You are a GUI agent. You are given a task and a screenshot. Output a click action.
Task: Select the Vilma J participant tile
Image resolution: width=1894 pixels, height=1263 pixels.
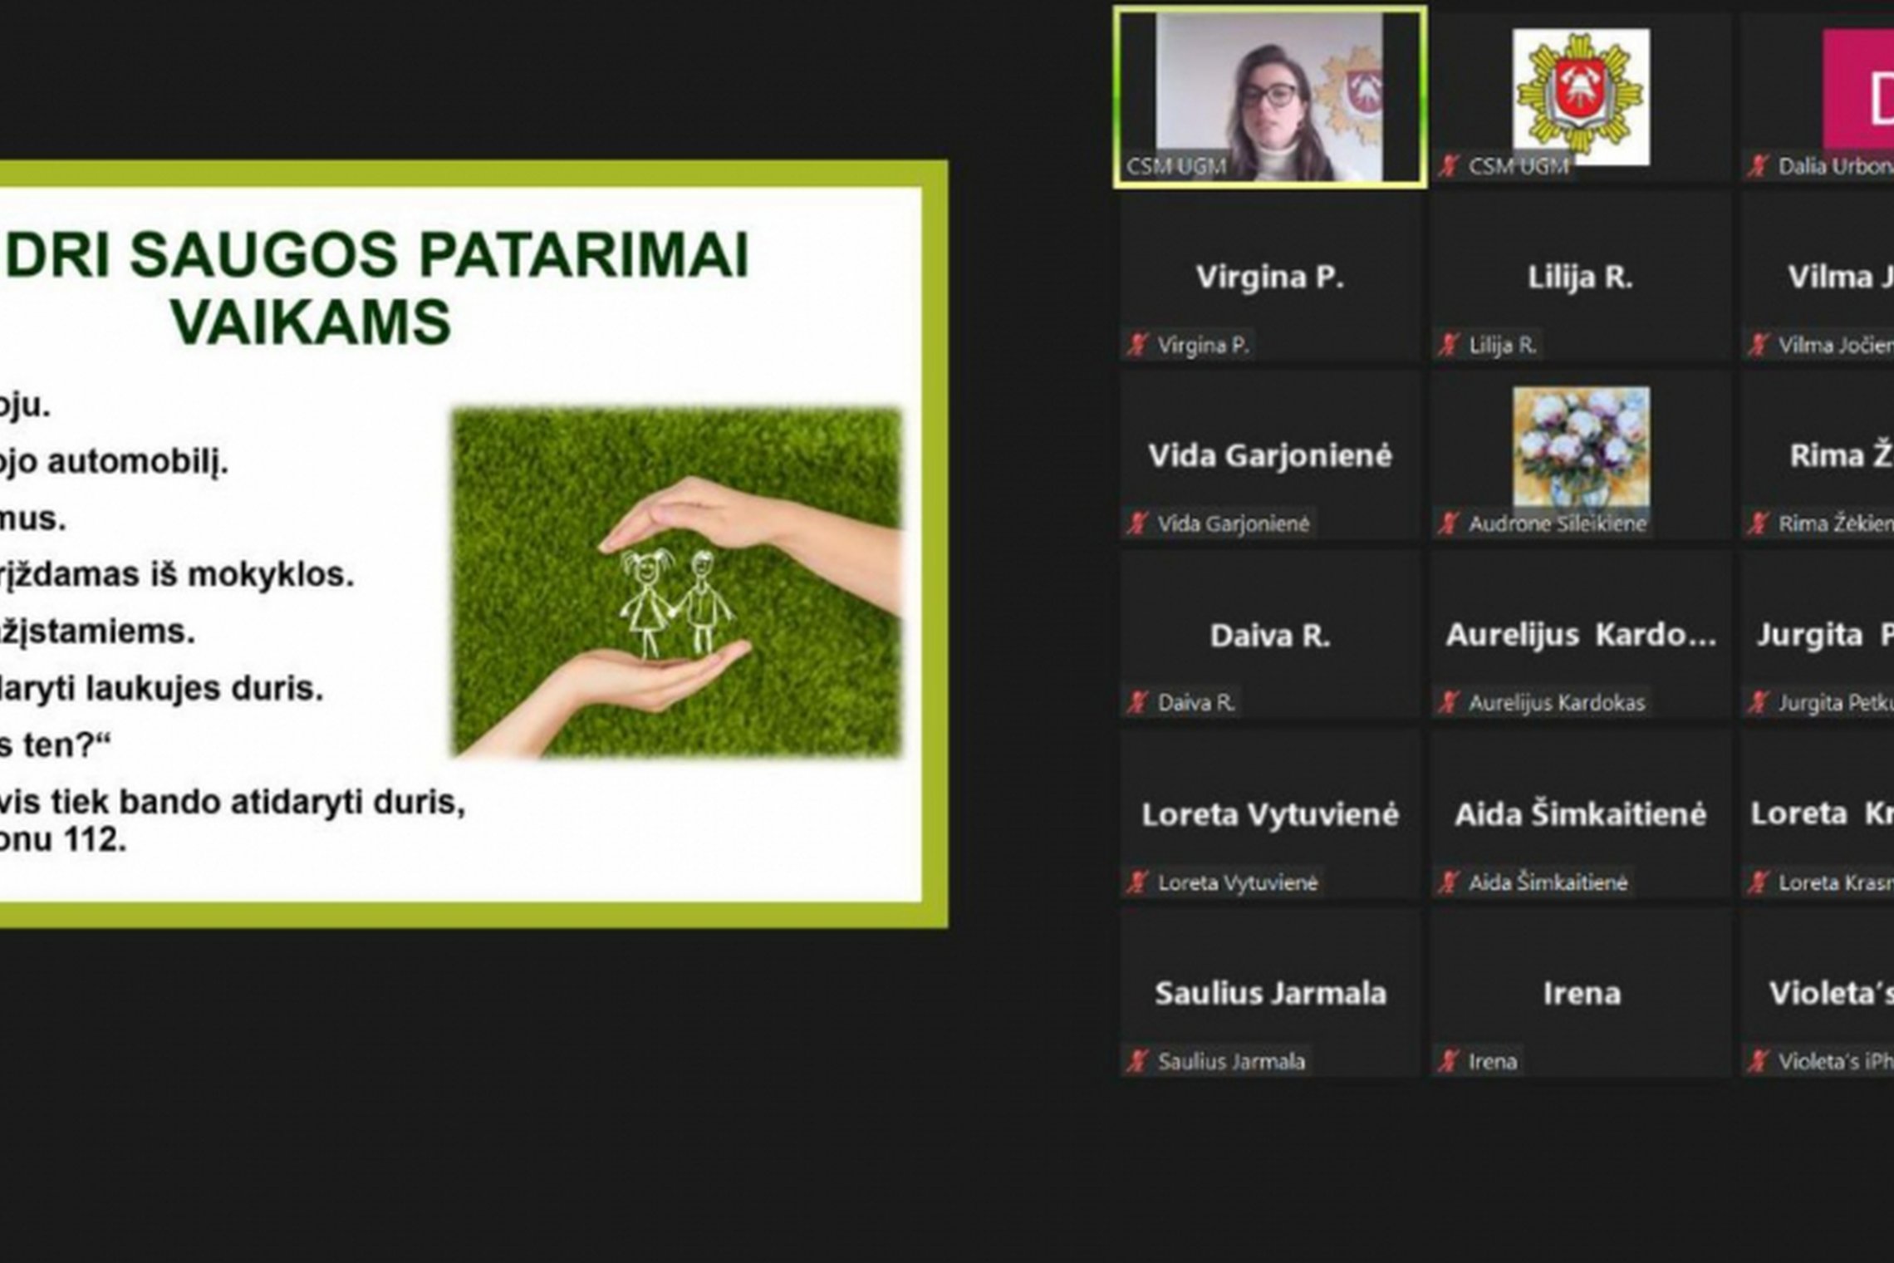coord(1818,277)
